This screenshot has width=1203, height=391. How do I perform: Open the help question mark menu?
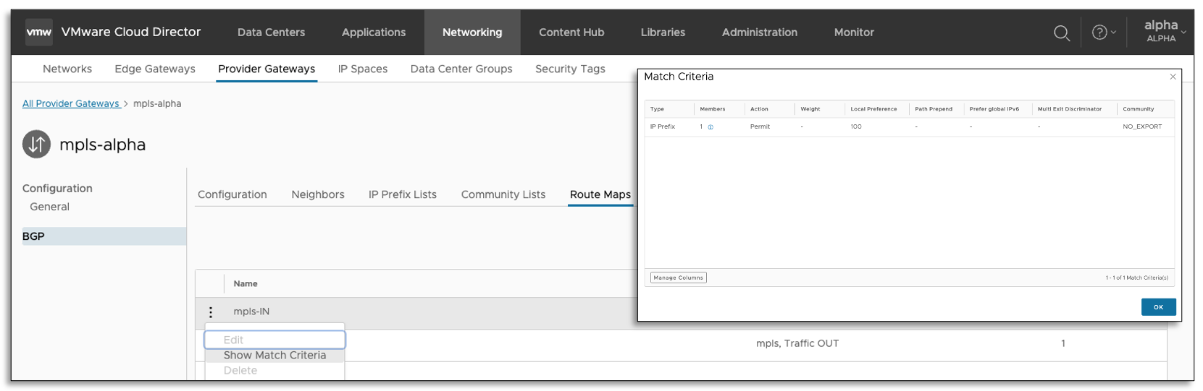coord(1103,33)
